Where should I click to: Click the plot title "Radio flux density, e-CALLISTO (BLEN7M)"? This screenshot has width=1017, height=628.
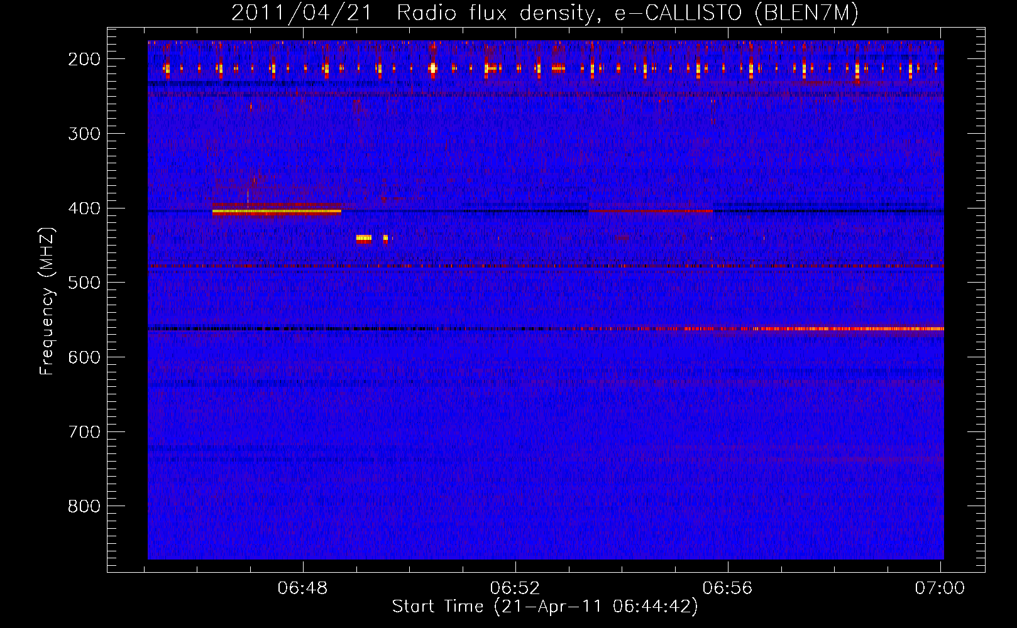[627, 13]
